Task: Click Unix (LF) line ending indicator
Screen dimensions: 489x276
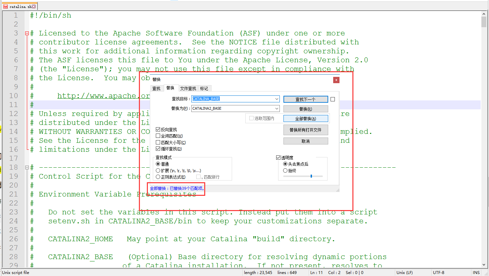Action: tap(404, 273)
